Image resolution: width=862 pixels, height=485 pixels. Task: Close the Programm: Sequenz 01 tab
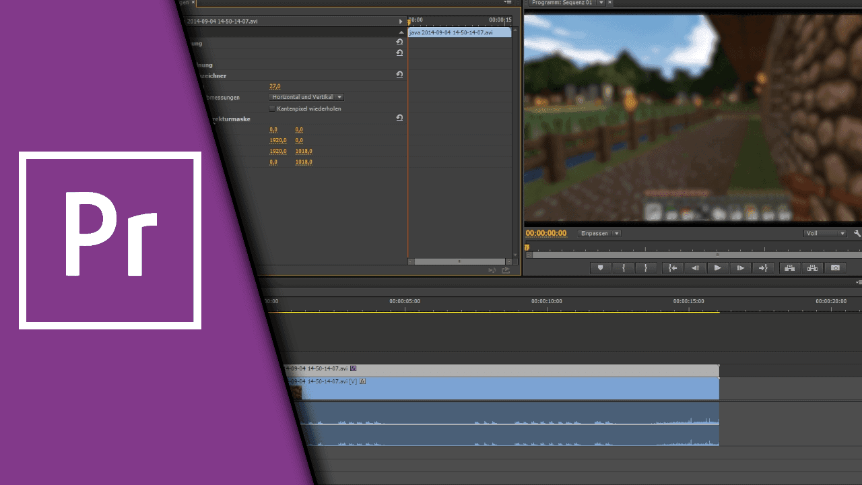(x=610, y=3)
